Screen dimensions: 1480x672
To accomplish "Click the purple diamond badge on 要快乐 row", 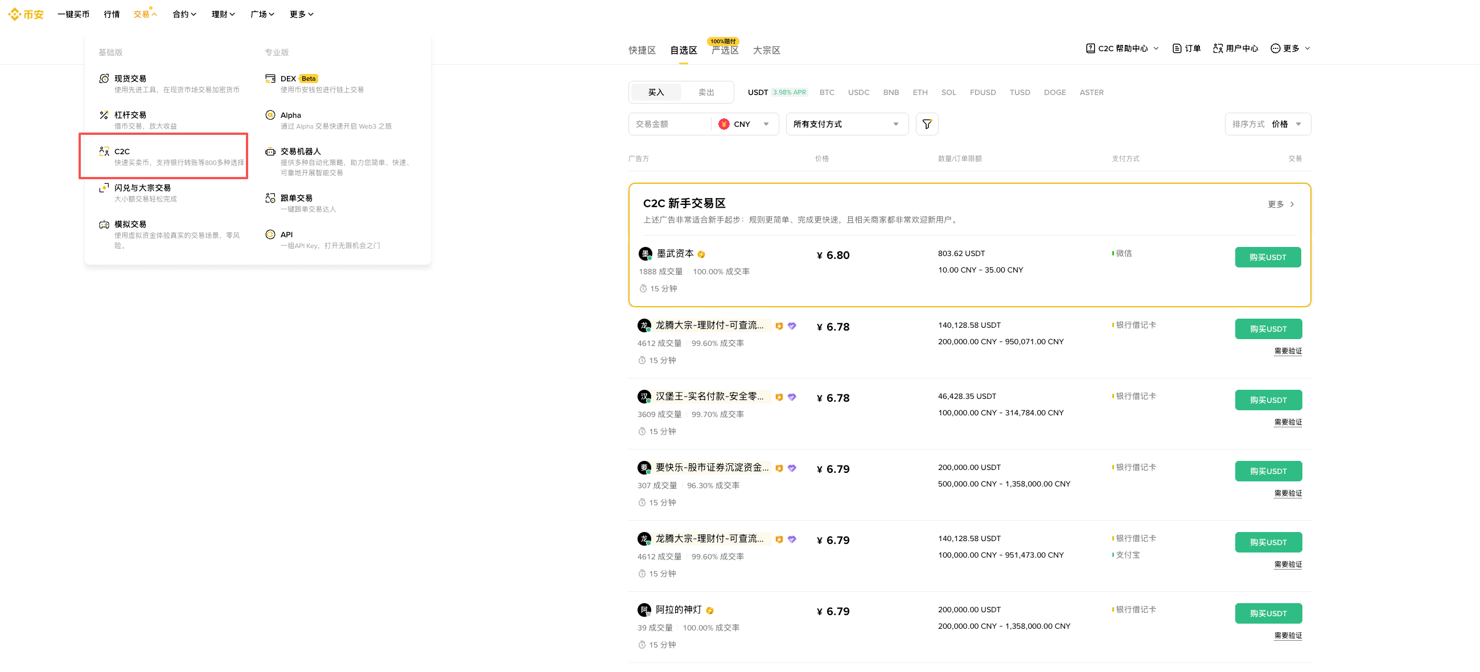I will click(x=792, y=469).
